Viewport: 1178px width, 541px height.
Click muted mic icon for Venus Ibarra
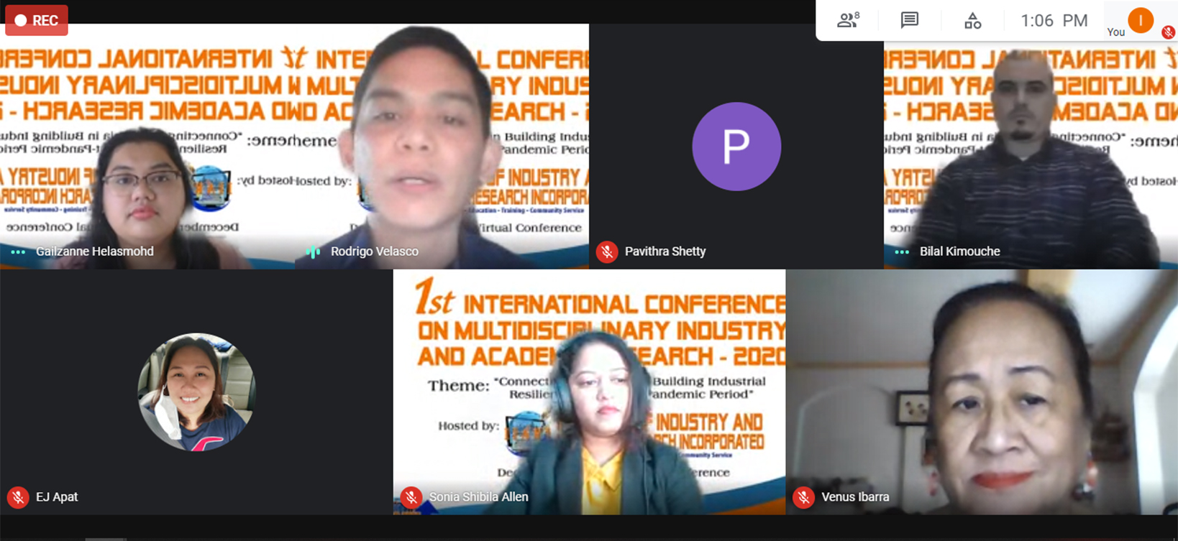click(x=803, y=497)
